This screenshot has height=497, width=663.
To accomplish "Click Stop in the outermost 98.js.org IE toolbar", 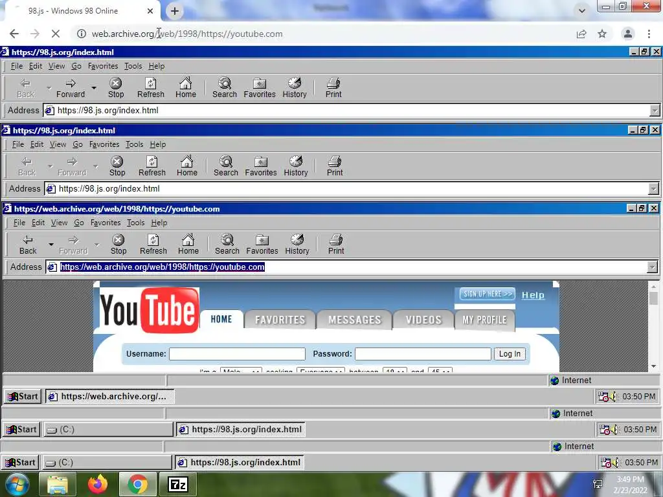I will [x=116, y=88].
